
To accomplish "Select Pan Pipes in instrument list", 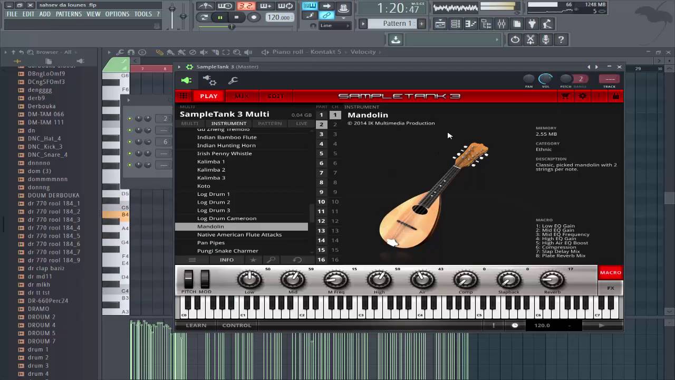I will click(211, 243).
